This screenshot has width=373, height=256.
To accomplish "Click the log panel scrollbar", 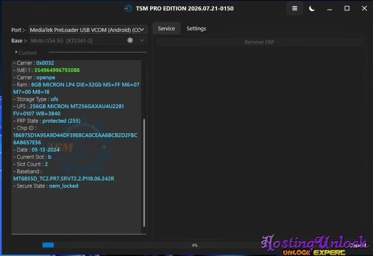I will click(144, 173).
